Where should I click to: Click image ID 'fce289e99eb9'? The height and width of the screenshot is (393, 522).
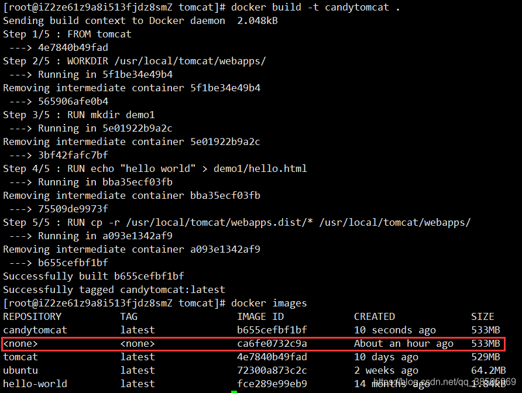click(x=272, y=384)
